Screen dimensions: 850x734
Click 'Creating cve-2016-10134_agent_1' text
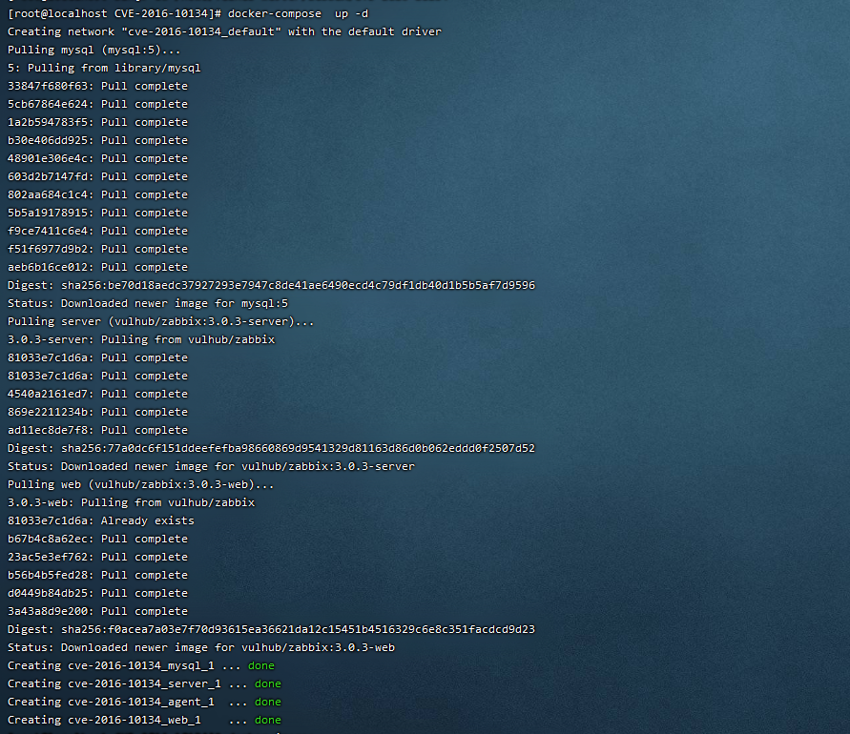(x=111, y=702)
